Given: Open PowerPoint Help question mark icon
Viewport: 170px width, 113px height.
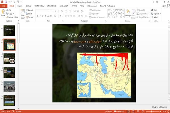Looking at the screenshot, I should pos(154,2).
